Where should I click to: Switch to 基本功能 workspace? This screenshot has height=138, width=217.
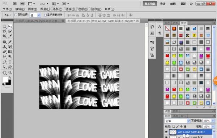click(x=150, y=4)
